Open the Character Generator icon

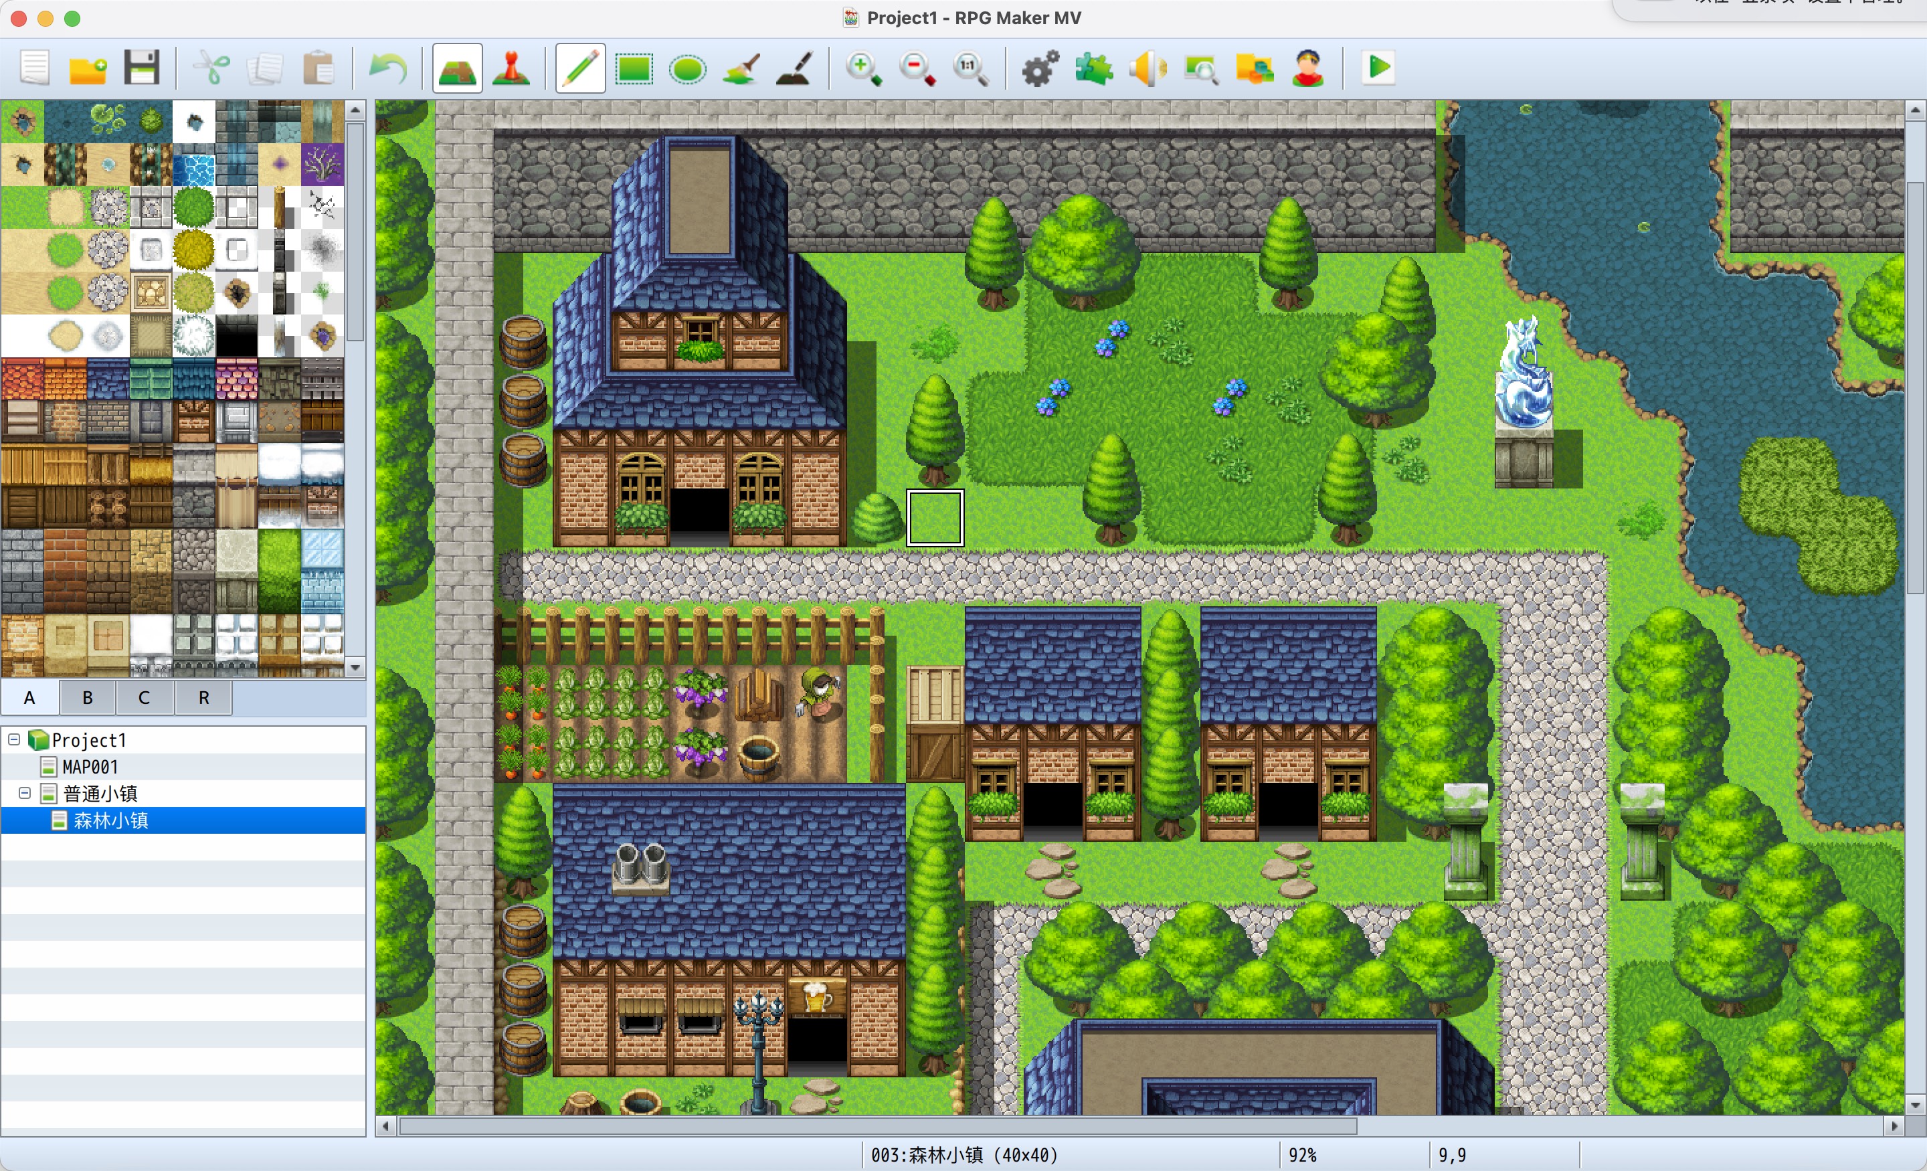tap(1307, 68)
